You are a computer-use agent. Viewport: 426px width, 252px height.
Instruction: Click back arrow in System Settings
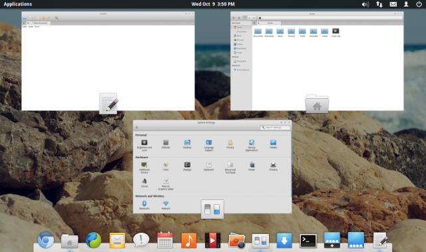click(137, 128)
